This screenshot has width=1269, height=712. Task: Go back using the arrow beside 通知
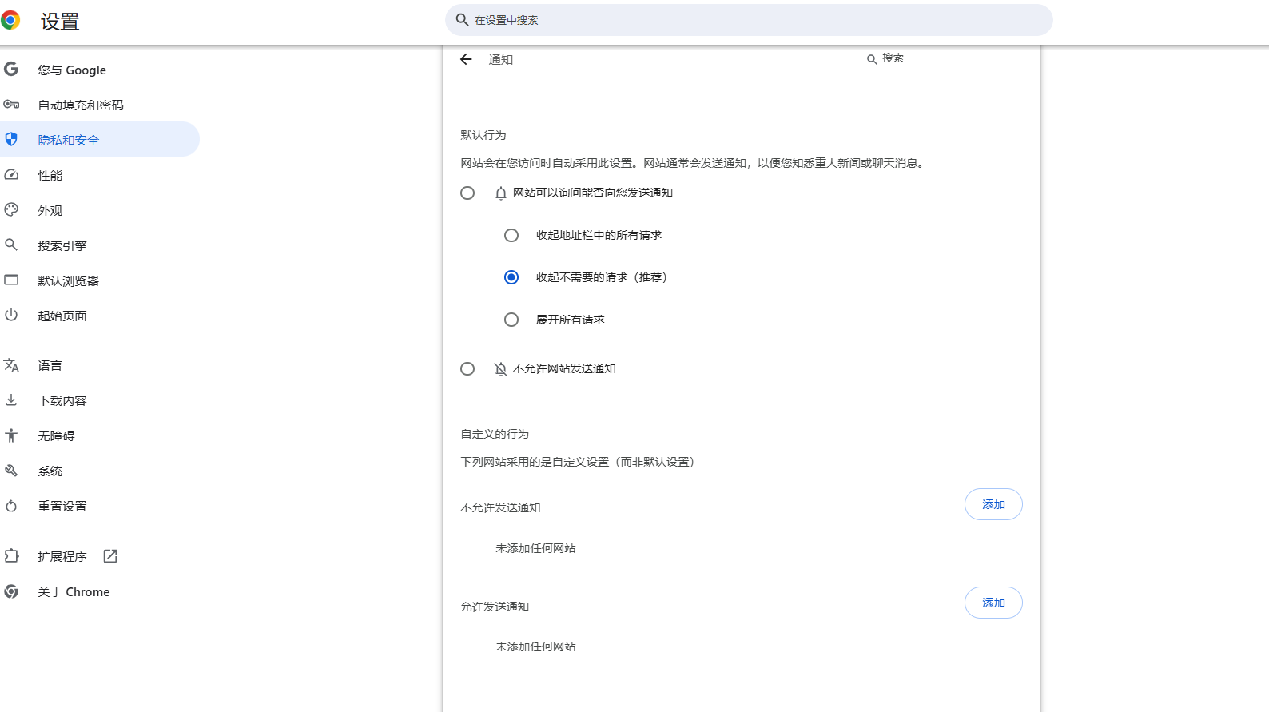point(466,59)
